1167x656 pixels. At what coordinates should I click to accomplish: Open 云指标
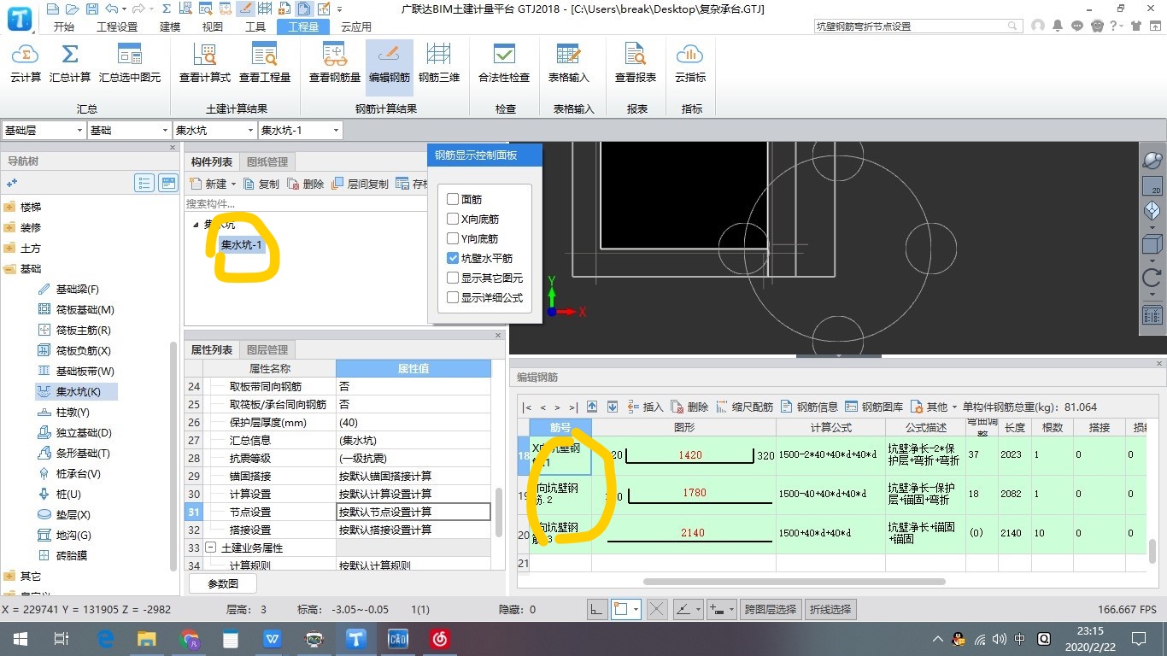690,64
